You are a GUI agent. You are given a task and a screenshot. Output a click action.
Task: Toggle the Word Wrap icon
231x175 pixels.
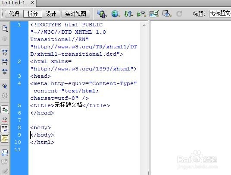(x=5, y=129)
